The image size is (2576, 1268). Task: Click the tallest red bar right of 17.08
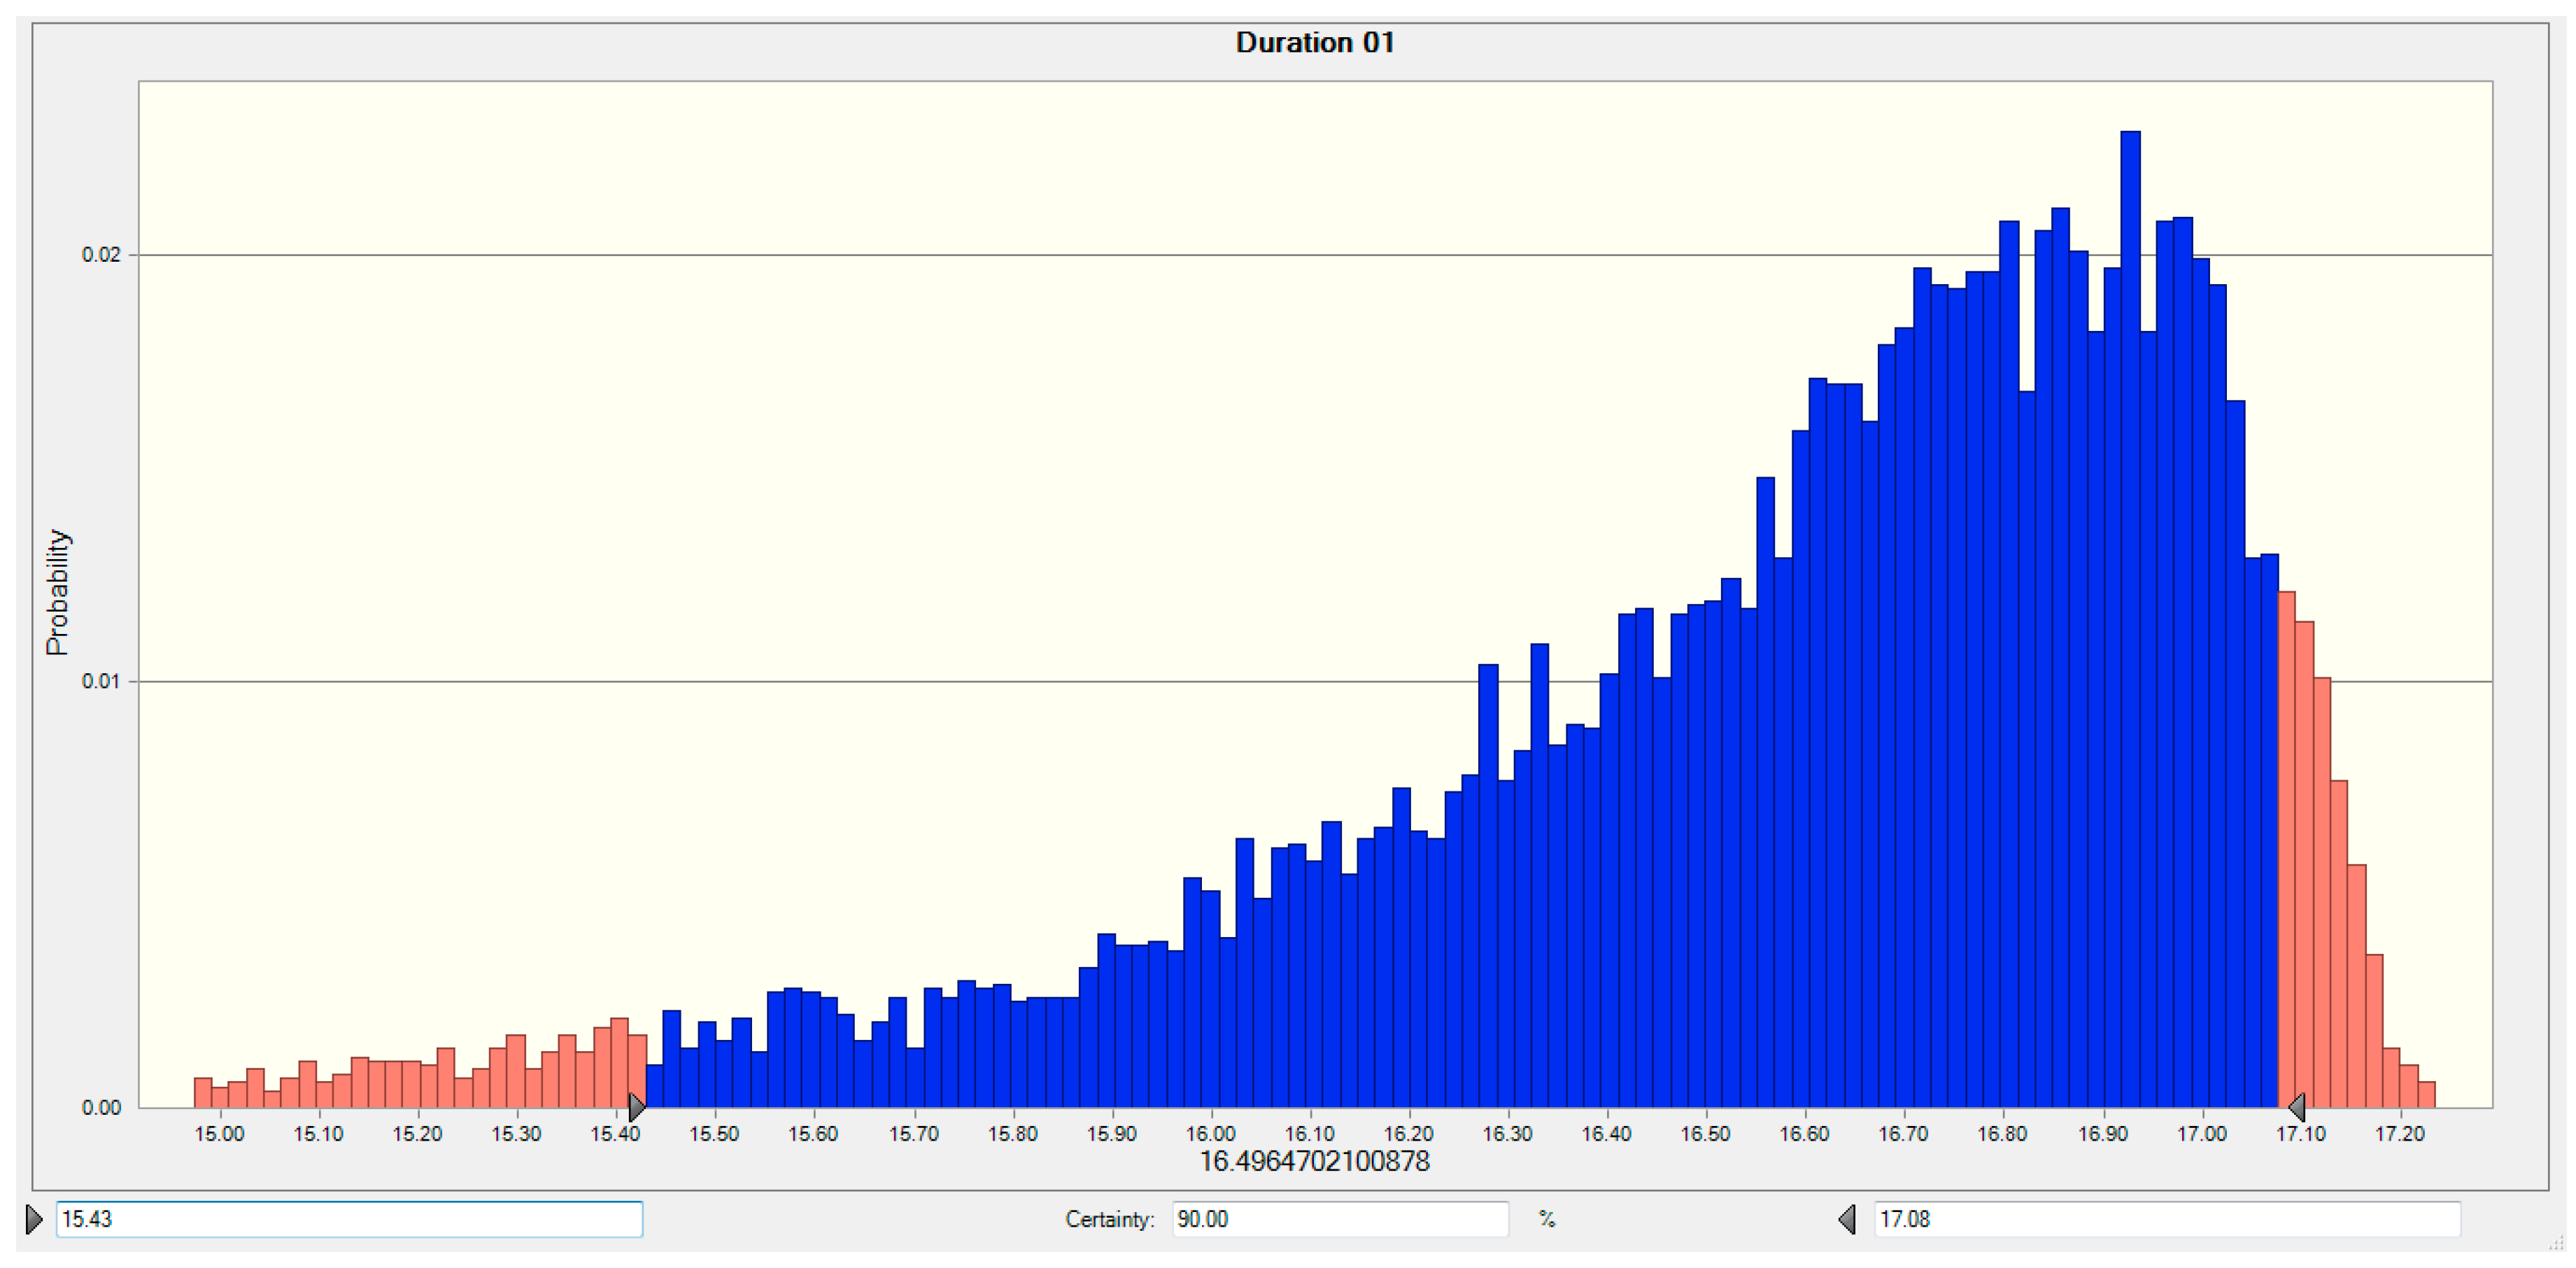click(x=2286, y=850)
